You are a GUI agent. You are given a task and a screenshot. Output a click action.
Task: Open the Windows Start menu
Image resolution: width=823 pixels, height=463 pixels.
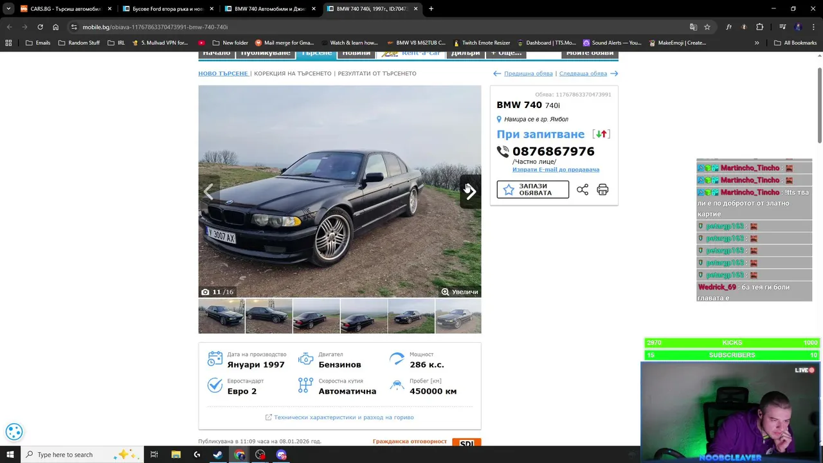(10, 455)
